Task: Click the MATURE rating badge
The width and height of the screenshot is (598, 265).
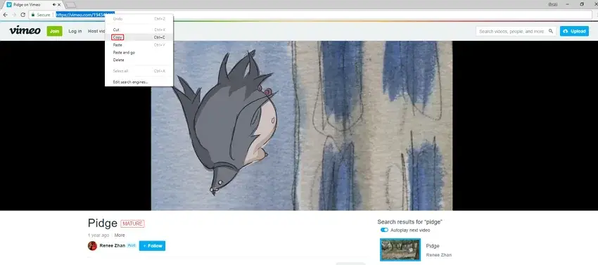Action: tap(132, 224)
